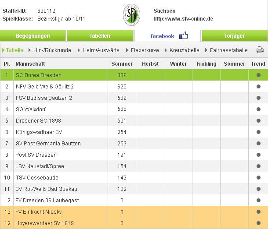Click the score 191 in Sommer column
The image size is (268, 229).
122,155
